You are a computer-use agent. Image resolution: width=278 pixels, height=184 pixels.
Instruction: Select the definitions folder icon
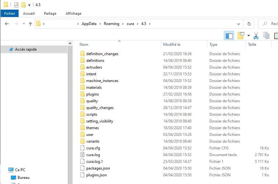coord(82,61)
